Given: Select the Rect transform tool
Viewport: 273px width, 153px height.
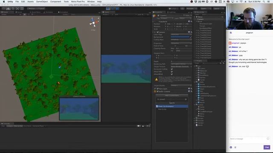Looking at the screenshot, I should [22, 8].
